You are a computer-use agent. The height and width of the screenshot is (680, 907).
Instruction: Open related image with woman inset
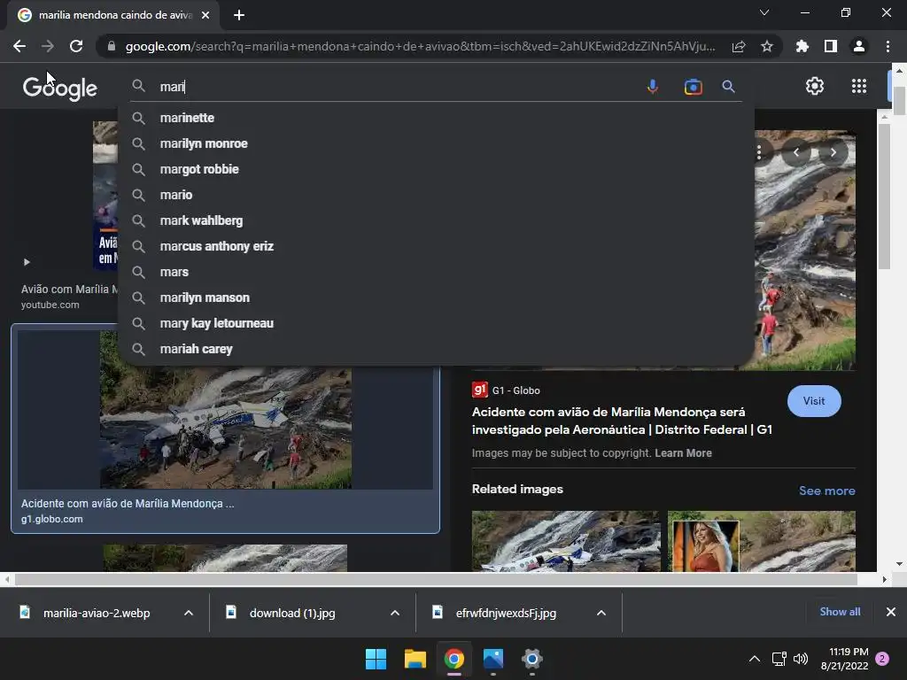(x=761, y=541)
